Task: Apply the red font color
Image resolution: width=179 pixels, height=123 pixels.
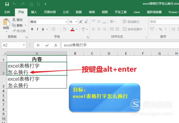Action: [x=72, y=29]
